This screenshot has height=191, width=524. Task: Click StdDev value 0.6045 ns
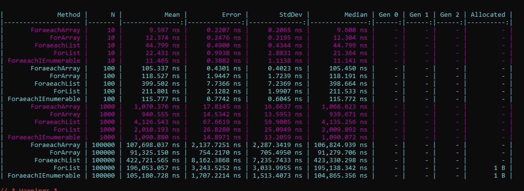(x=285, y=99)
